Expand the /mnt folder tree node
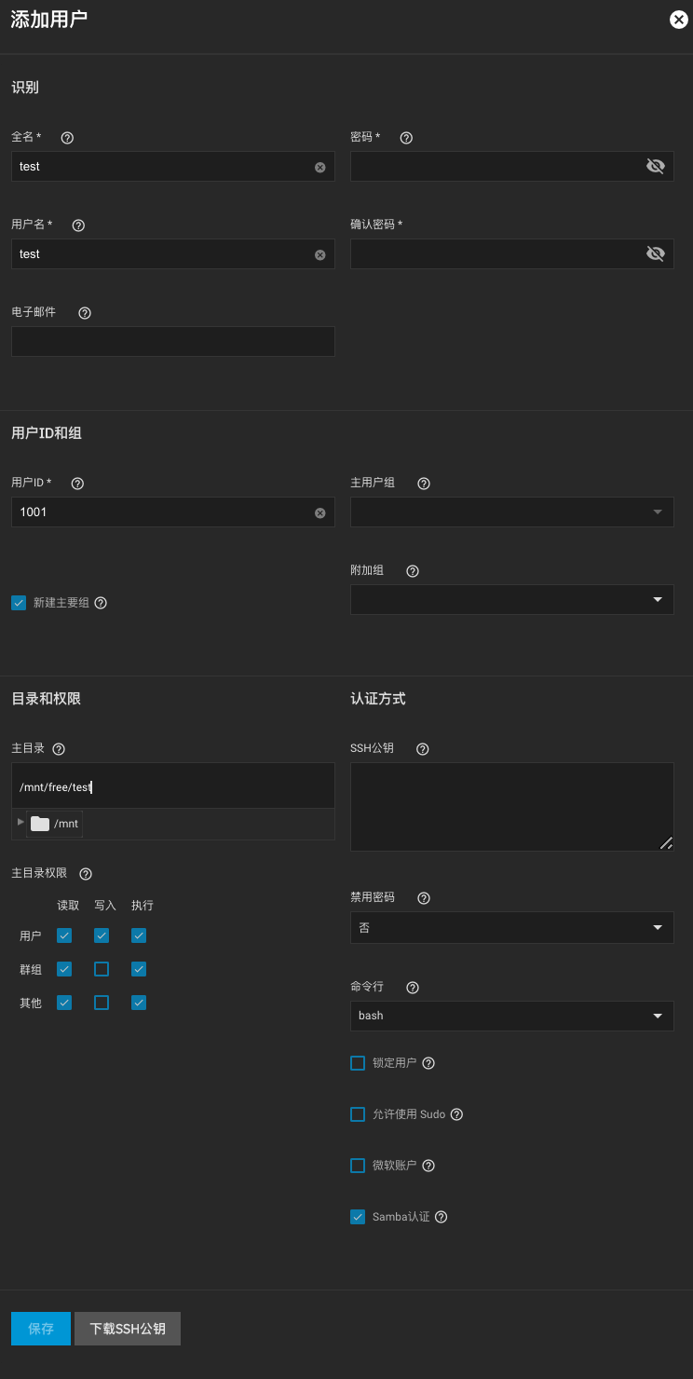The width and height of the screenshot is (693, 1379). (21, 823)
